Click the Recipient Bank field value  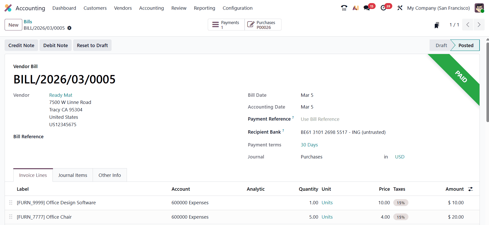coord(343,132)
